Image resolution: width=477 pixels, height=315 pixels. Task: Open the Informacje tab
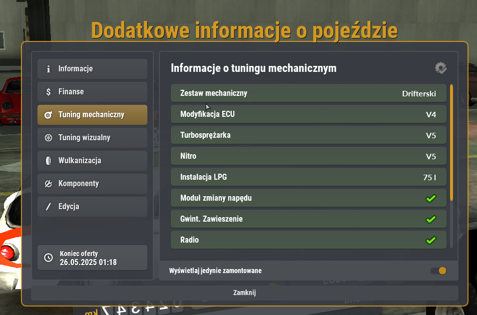[92, 69]
